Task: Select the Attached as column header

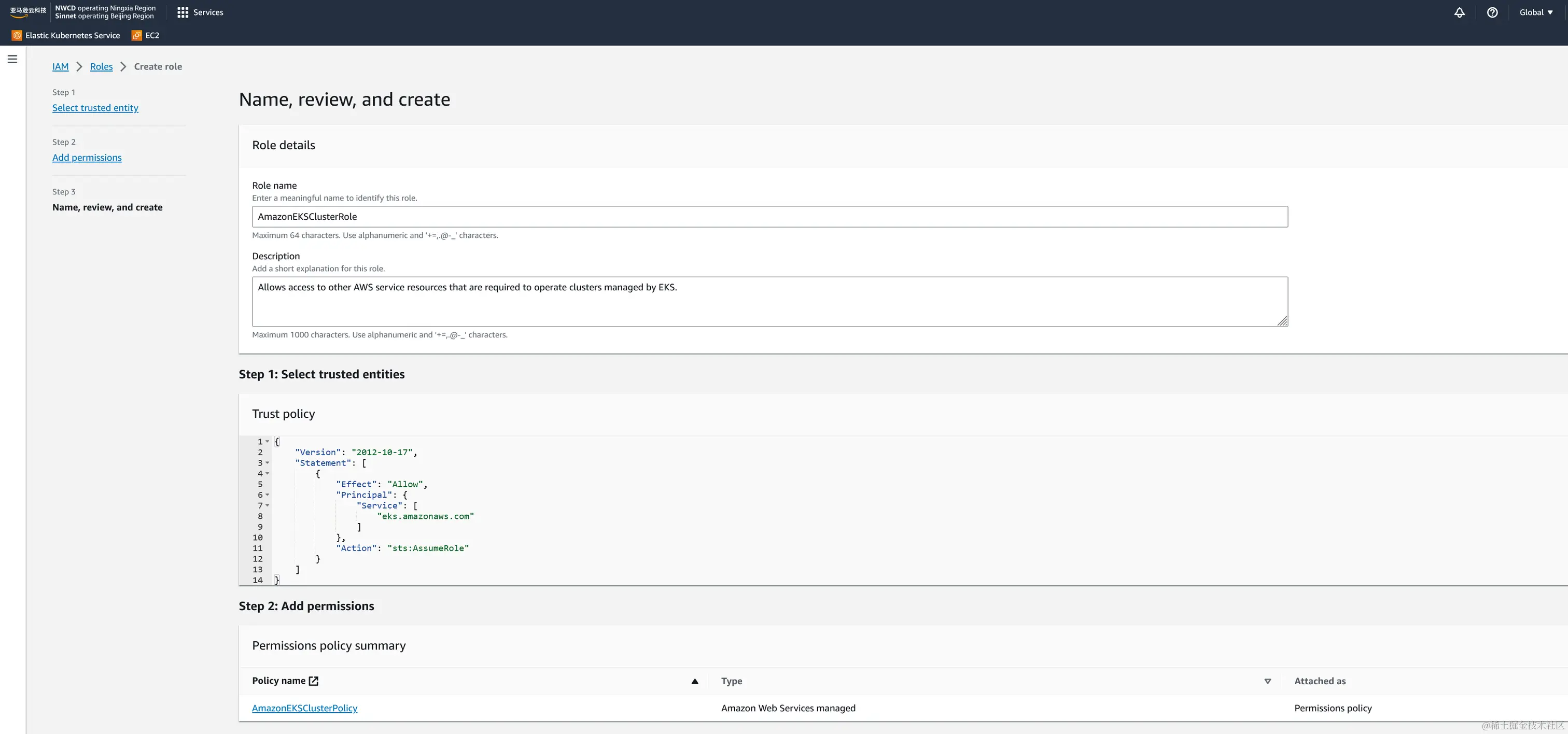Action: 1320,681
